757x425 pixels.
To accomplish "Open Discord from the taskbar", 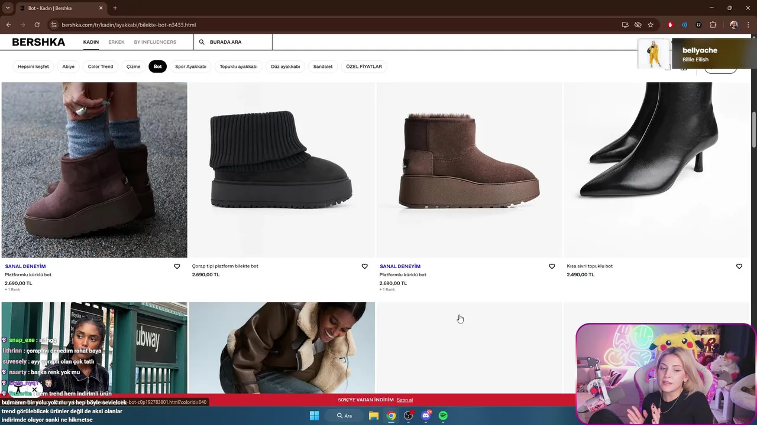I will [426, 416].
